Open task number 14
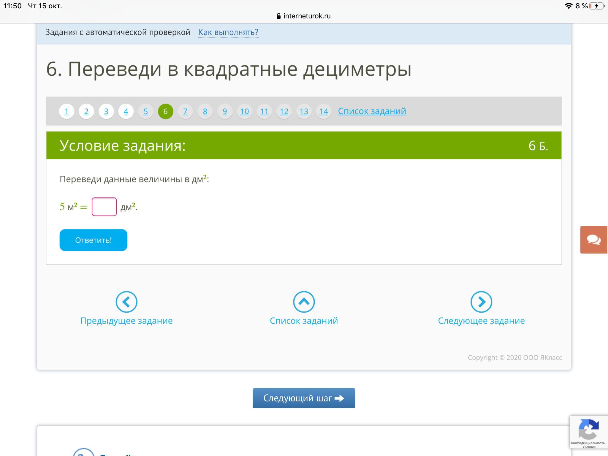The width and height of the screenshot is (608, 456). 323,111
